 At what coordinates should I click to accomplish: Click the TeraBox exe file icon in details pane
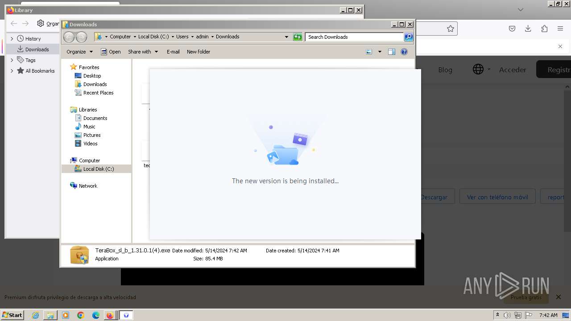pyautogui.click(x=79, y=255)
